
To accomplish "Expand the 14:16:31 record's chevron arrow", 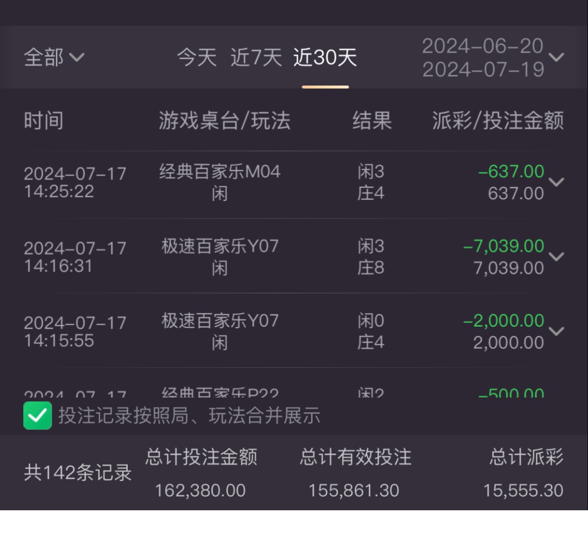I will click(556, 256).
